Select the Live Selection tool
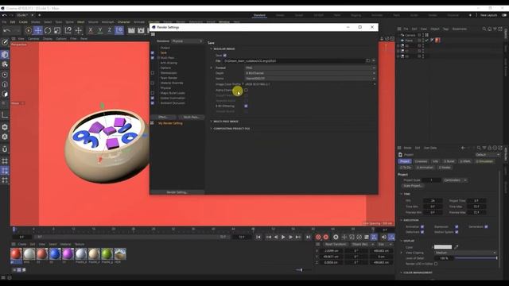The width and height of the screenshot is (509, 286). (x=29, y=30)
